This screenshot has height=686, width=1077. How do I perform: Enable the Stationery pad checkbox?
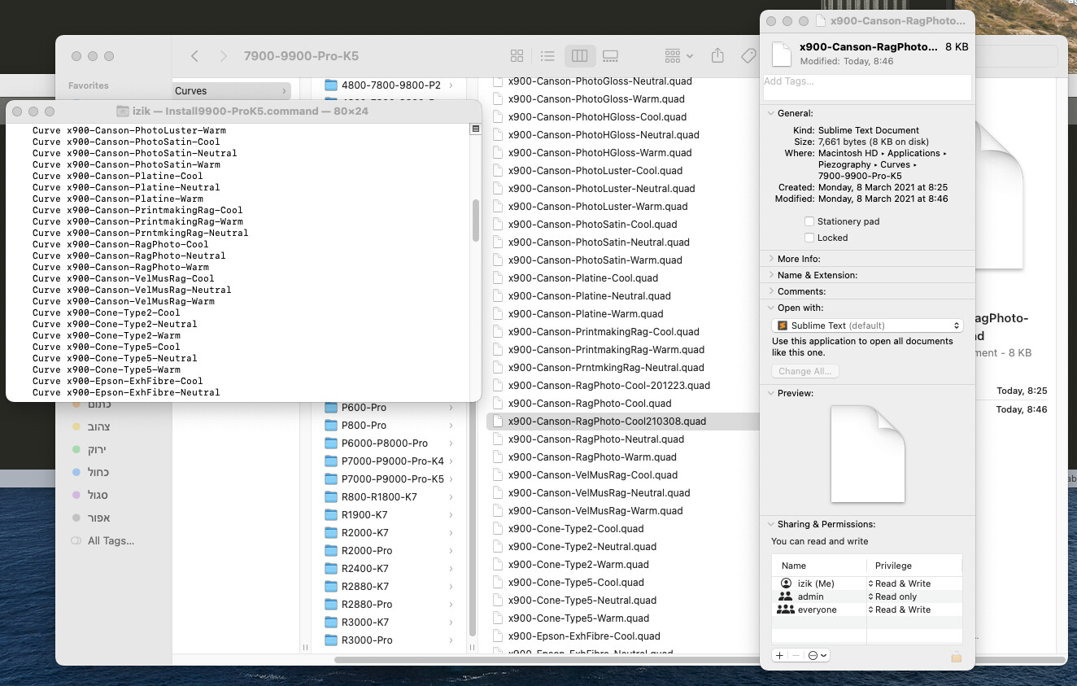pyautogui.click(x=809, y=221)
